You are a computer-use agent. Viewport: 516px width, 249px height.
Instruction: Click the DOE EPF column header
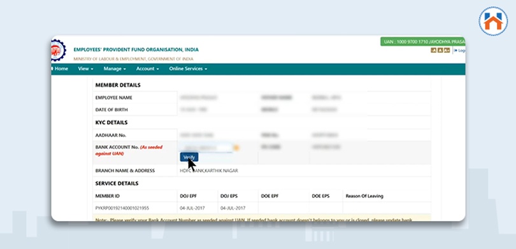click(x=270, y=196)
